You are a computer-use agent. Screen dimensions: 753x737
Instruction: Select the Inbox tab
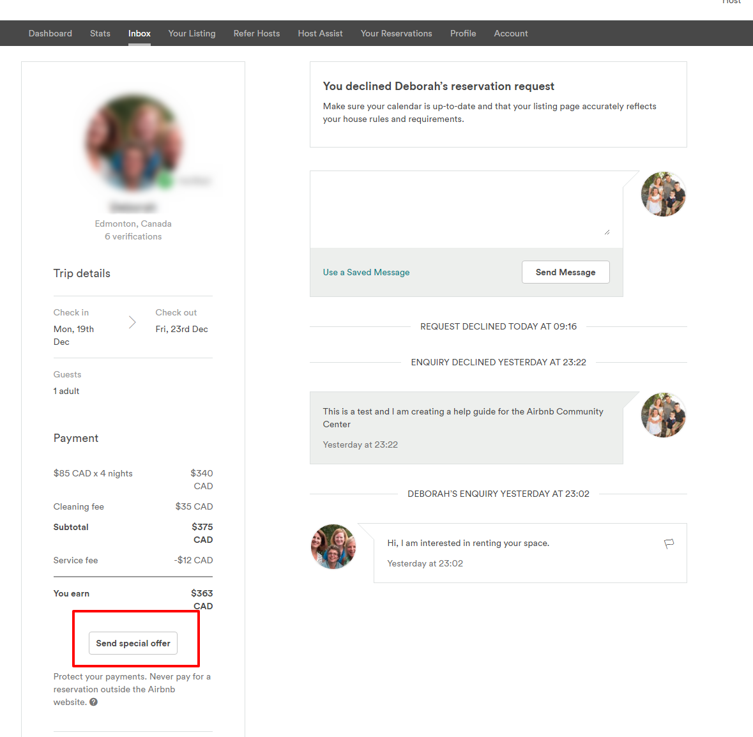pyautogui.click(x=139, y=33)
